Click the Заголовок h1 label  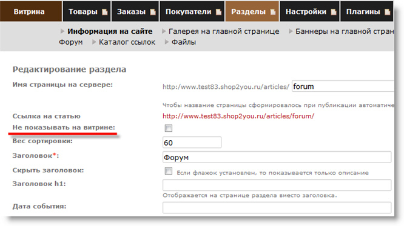click(39, 184)
